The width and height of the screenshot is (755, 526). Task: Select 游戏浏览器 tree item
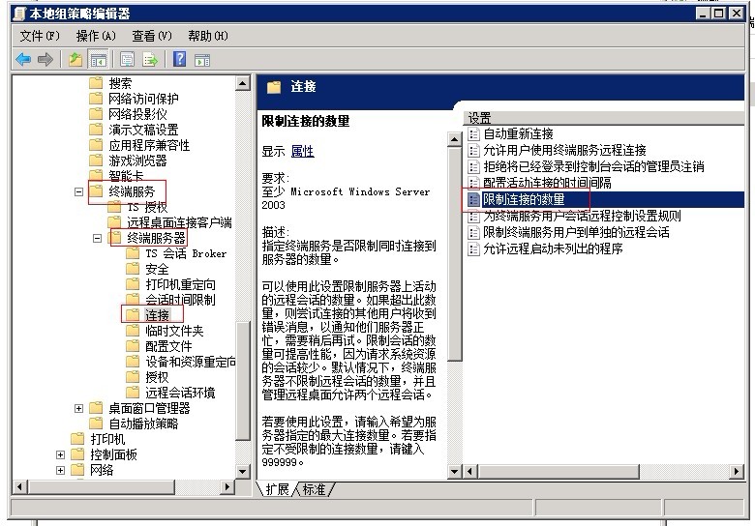pos(137,161)
